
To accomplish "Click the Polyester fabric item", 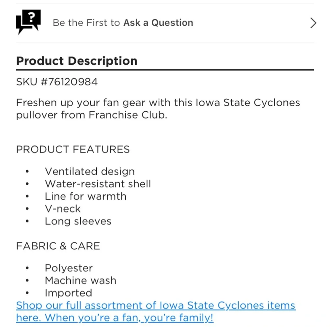I will (x=69, y=268).
